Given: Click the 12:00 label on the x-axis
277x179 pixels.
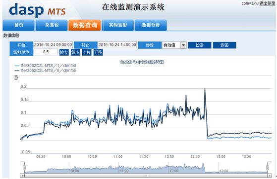Looking at the screenshot, I should [169, 156].
